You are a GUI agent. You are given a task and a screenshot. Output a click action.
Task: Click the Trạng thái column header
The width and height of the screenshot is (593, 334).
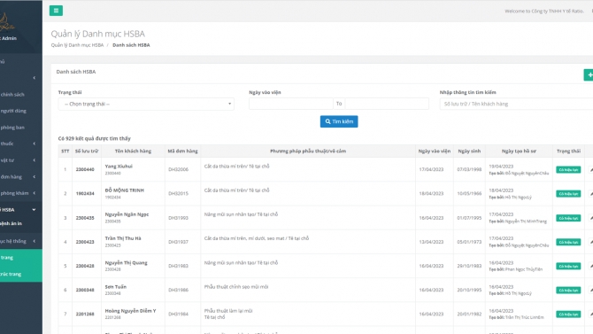[x=568, y=151]
